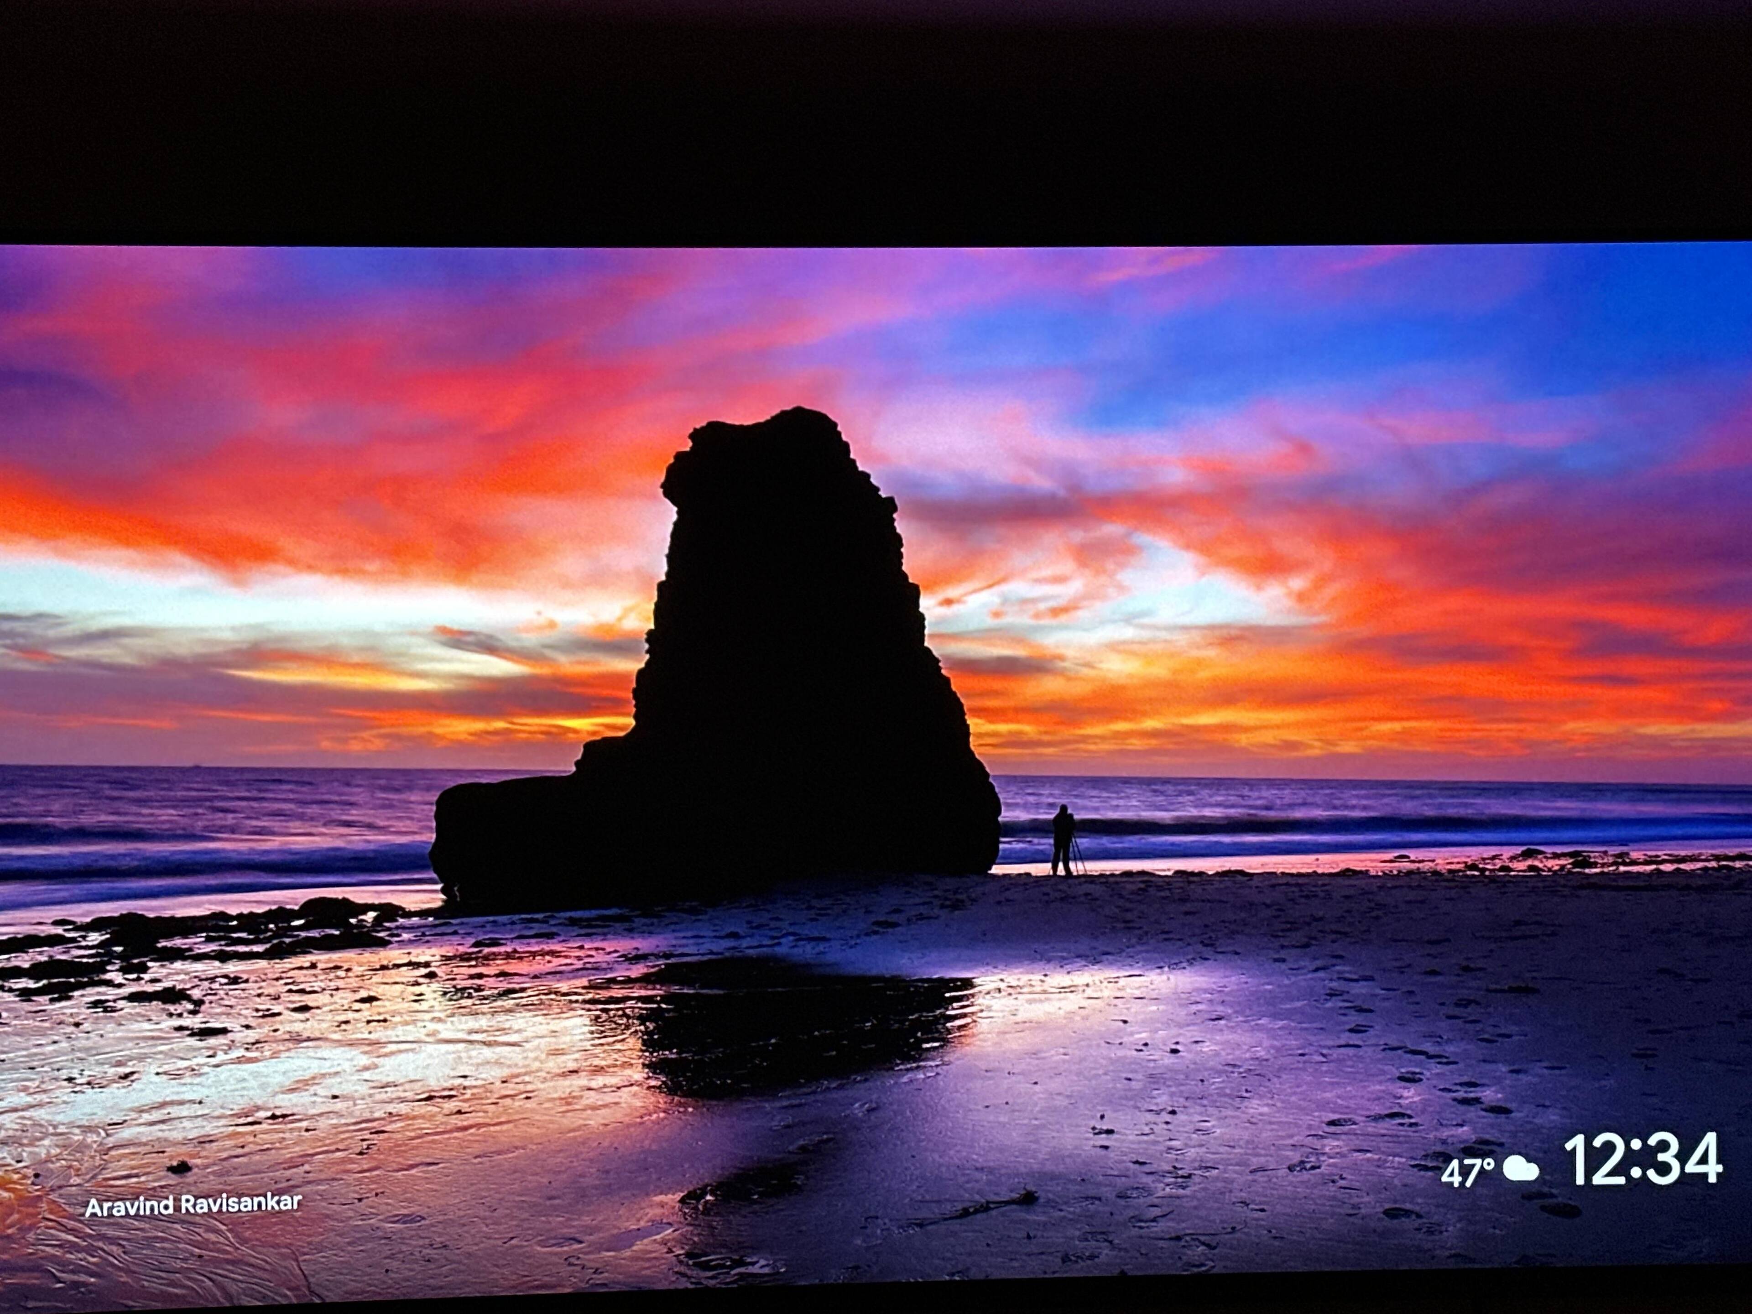Click the hour digits "12" of the clock
The image size is (1752, 1314).
click(1595, 1159)
